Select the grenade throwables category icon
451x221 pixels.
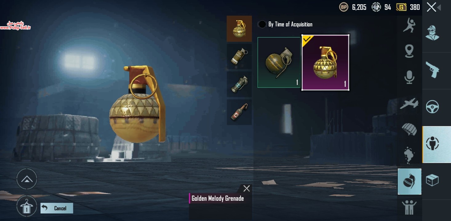click(x=409, y=181)
